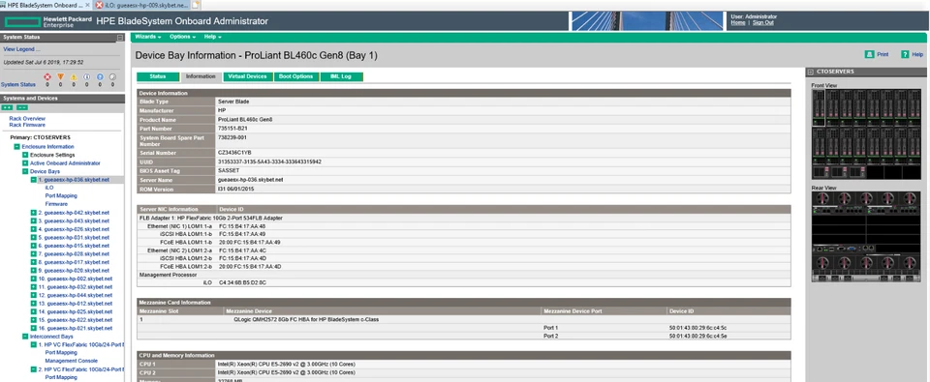Collapse the Device Bays tree node
The width and height of the screenshot is (930, 382).
(x=25, y=171)
